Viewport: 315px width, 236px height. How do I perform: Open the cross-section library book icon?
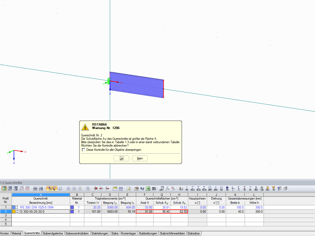[x=181, y=189]
